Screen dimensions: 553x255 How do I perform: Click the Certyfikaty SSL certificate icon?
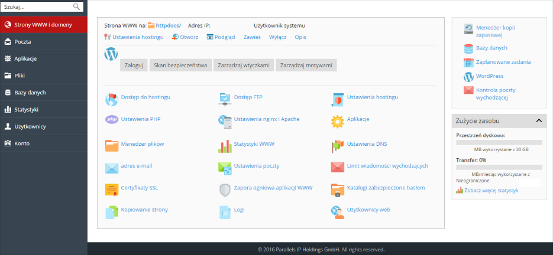tap(112, 190)
